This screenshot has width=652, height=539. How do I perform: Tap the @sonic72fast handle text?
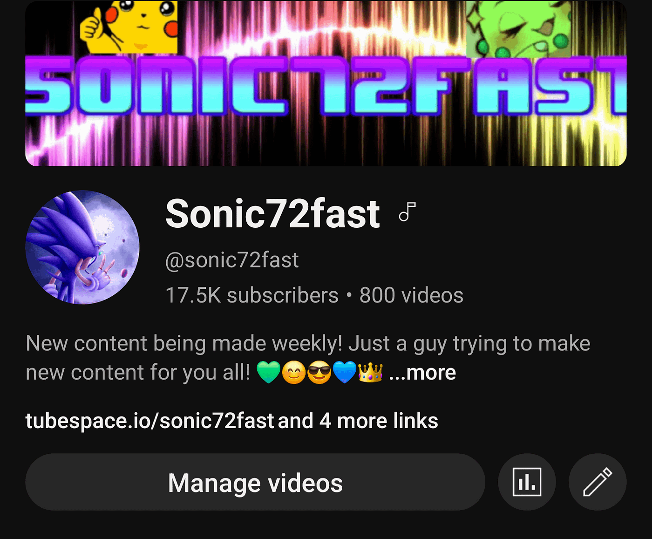coord(232,260)
